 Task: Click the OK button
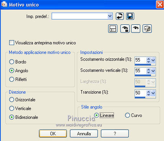click(x=53, y=134)
